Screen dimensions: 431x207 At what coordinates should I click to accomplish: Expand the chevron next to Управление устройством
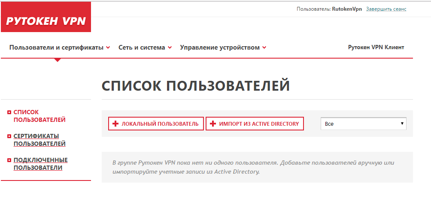pos(264,48)
